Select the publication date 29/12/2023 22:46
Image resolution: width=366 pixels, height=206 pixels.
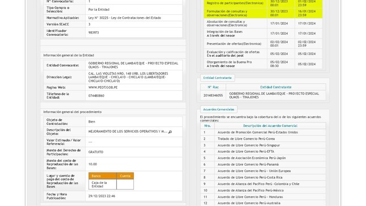102,196
